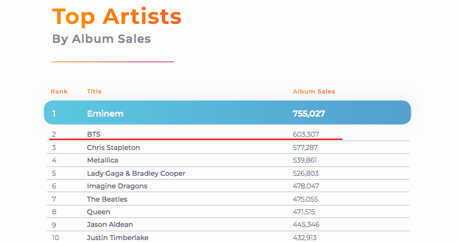This screenshot has height=242, width=460.
Task: Select the 603,307 sales value
Action: 306,134
